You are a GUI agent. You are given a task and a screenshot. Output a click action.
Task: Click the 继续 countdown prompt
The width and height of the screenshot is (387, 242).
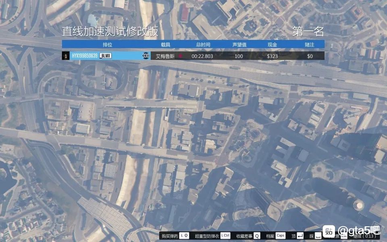coord(364,236)
